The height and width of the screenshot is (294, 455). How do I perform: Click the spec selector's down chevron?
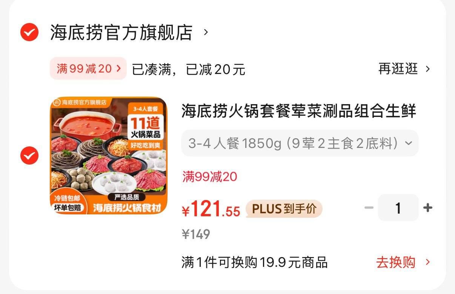408,143
